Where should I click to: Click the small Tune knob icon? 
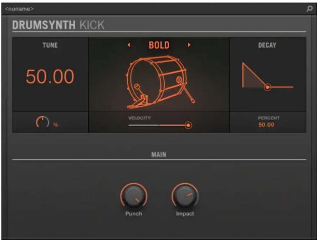(x=43, y=122)
